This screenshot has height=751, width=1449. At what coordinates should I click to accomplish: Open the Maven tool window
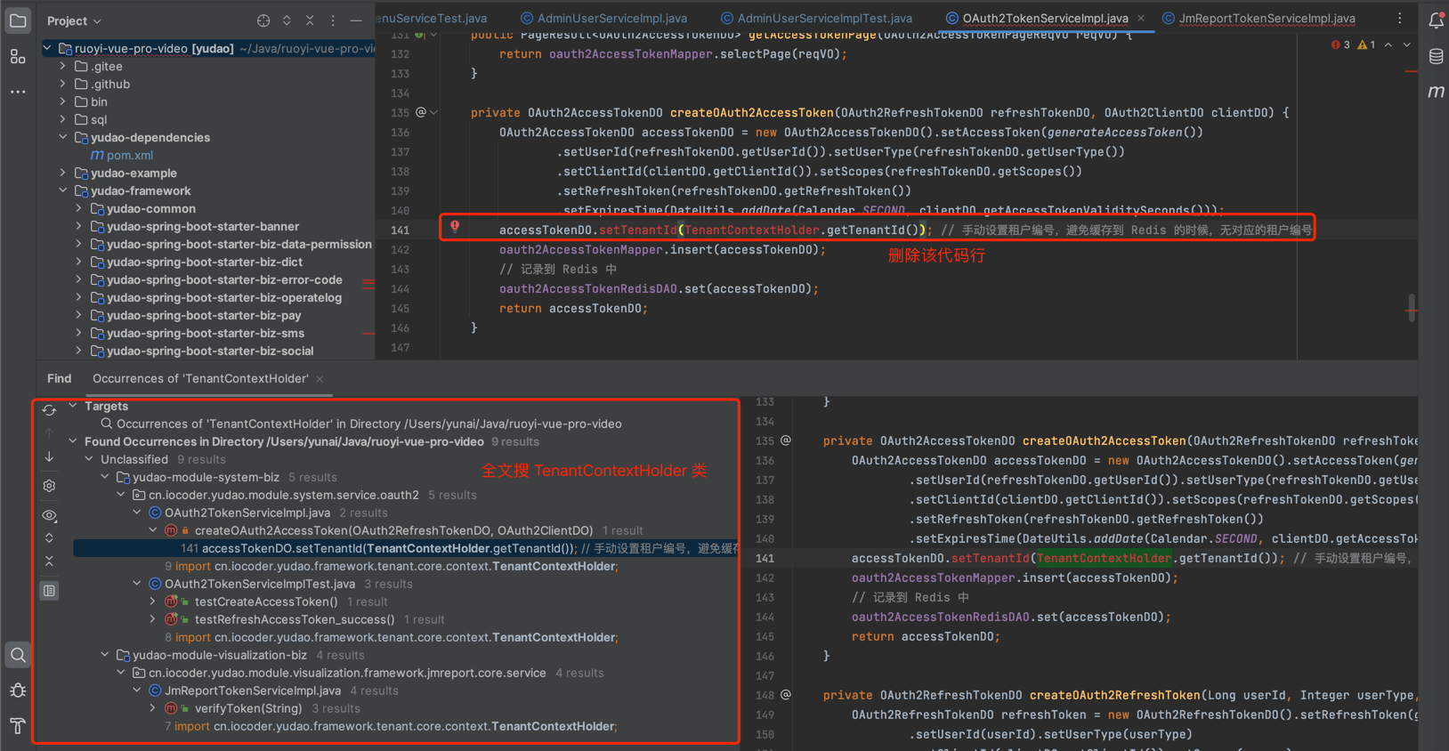click(x=1436, y=92)
